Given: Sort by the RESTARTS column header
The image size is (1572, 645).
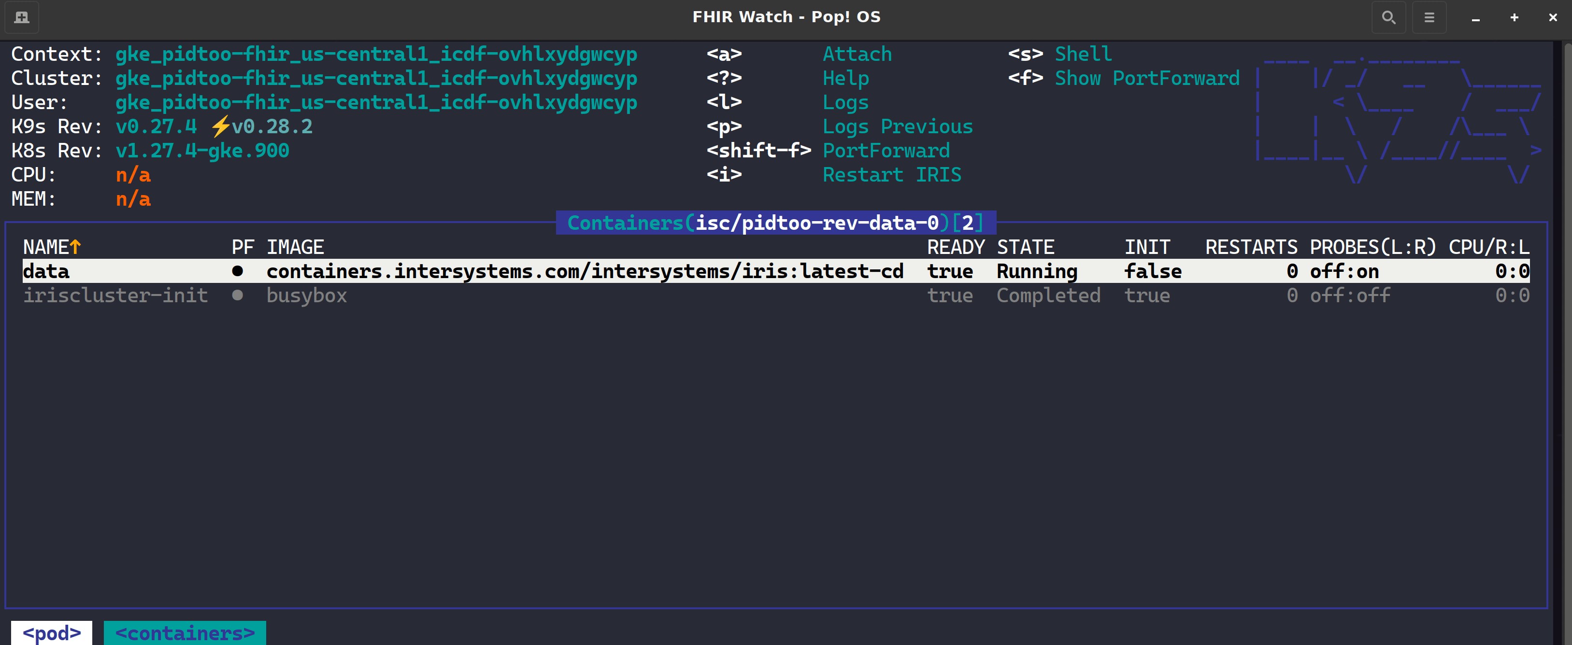Looking at the screenshot, I should coord(1251,247).
